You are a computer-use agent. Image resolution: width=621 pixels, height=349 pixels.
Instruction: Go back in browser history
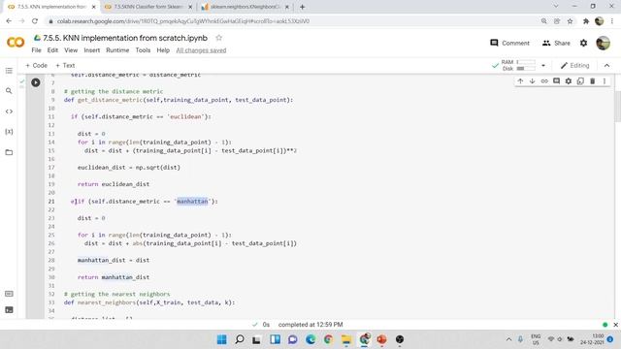9,21
